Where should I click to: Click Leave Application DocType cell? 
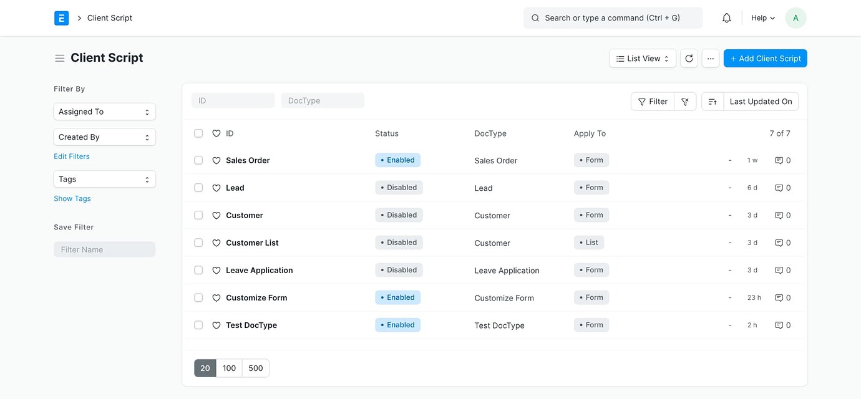(507, 271)
